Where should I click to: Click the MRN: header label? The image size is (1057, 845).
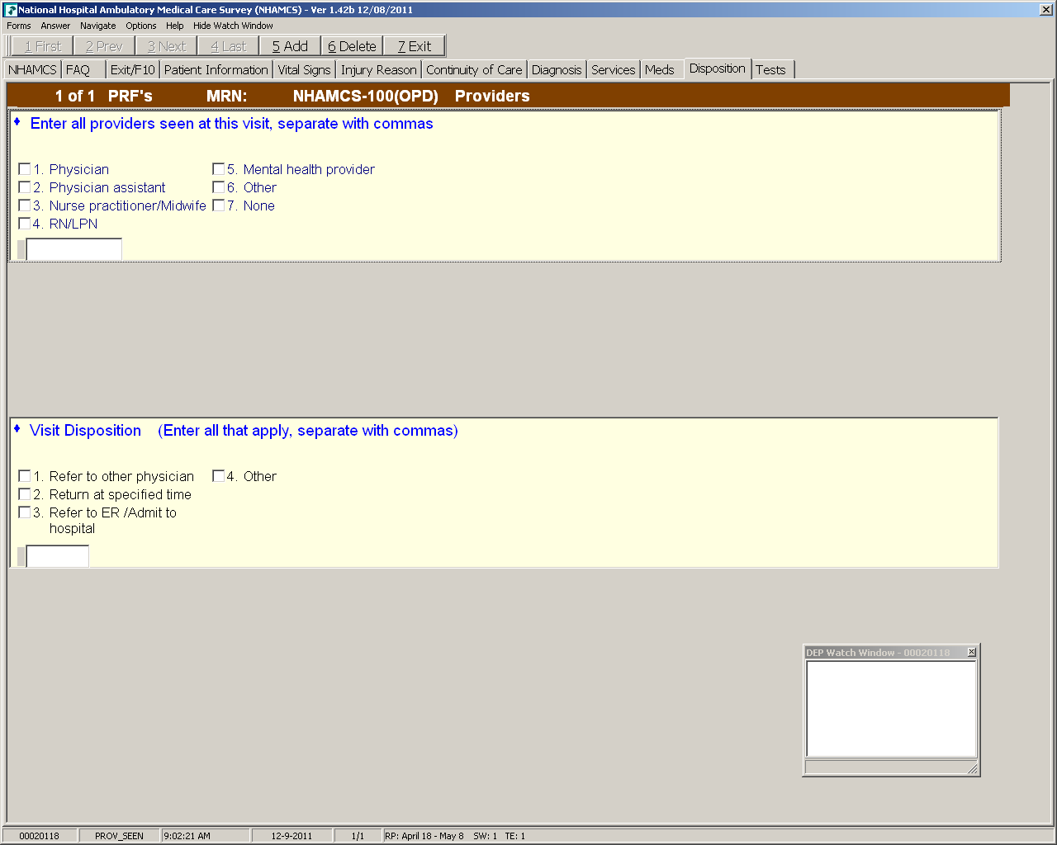point(227,96)
